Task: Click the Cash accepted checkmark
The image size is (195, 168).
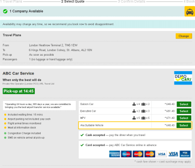Action: 82,135
